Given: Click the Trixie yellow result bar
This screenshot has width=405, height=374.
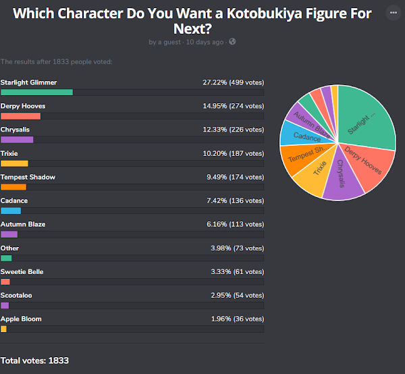Looking at the screenshot, I should point(14,163).
